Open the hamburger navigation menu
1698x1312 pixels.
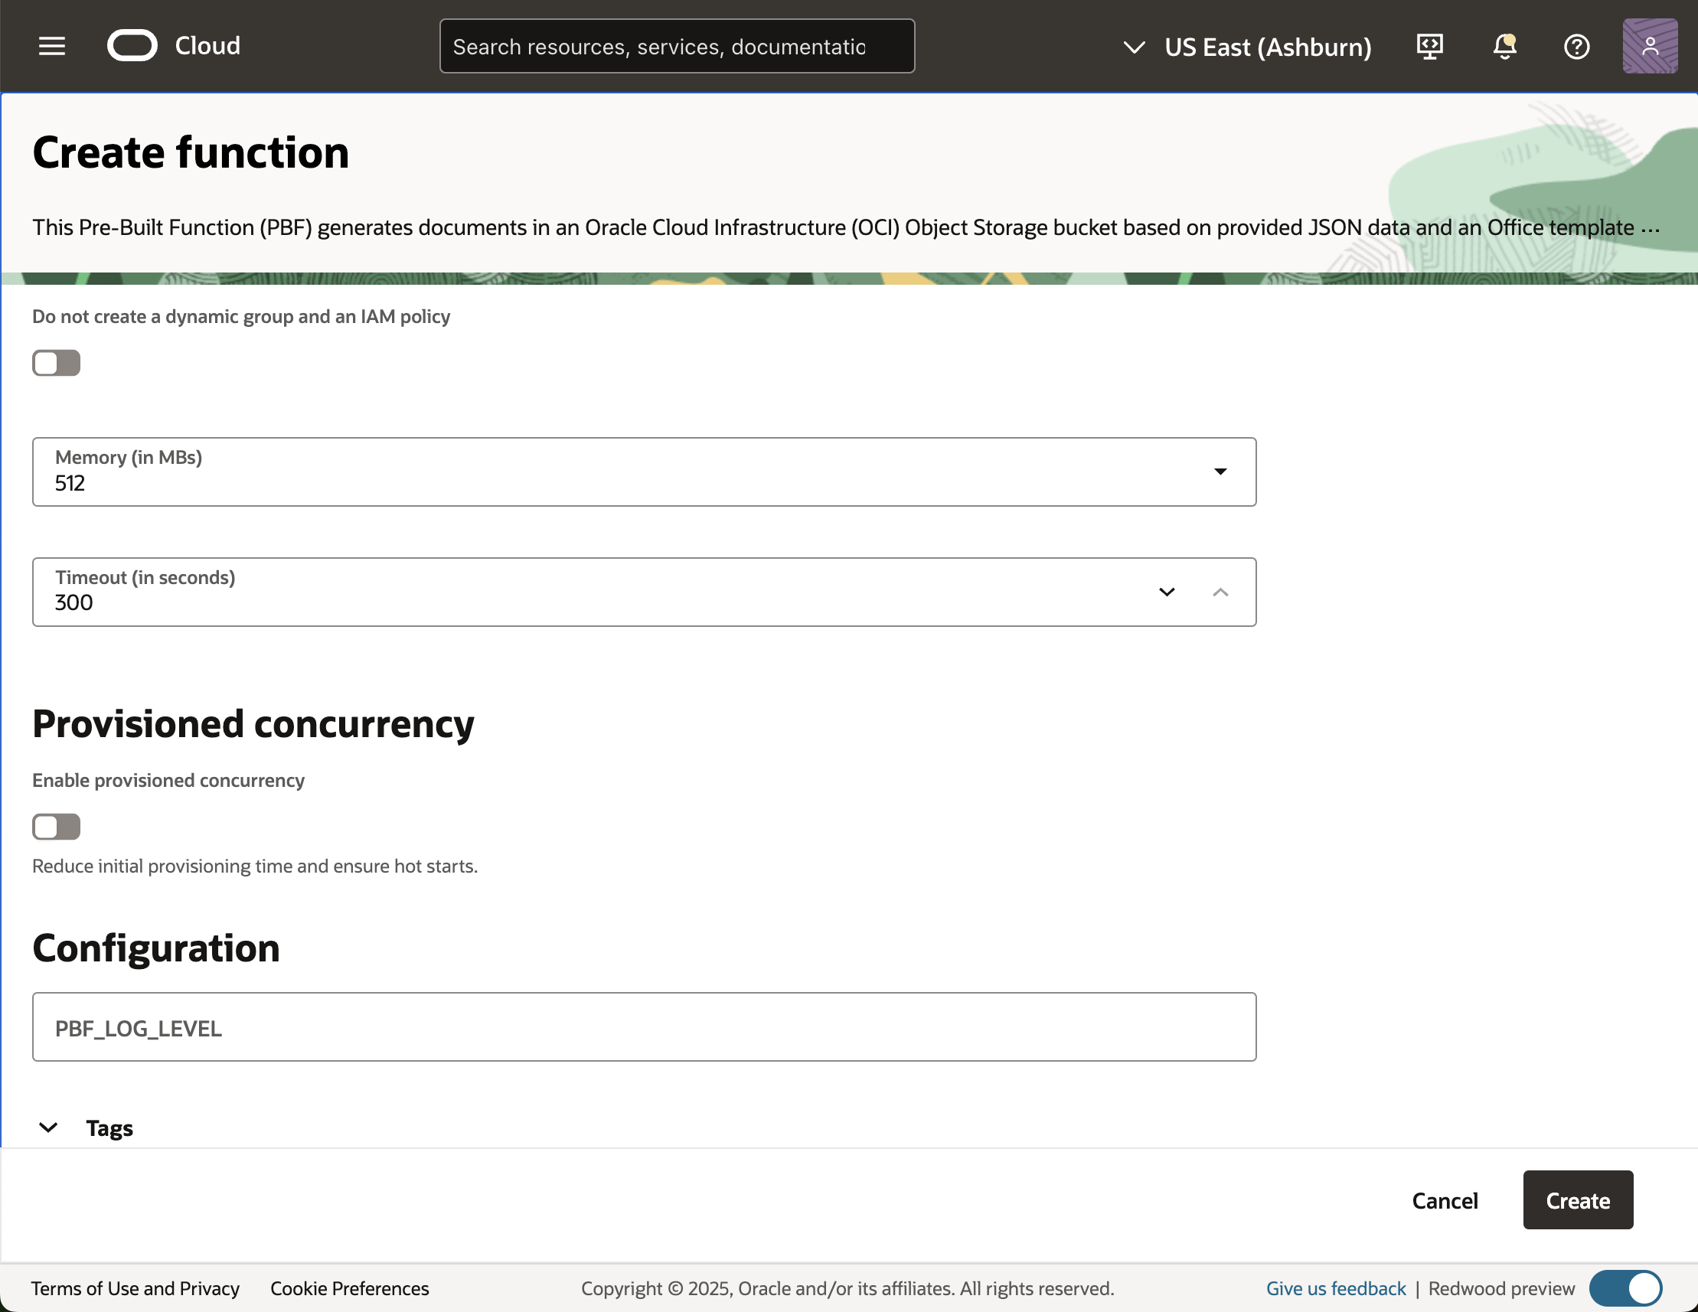point(52,46)
